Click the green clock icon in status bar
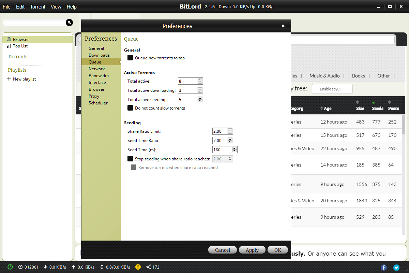 (10, 267)
